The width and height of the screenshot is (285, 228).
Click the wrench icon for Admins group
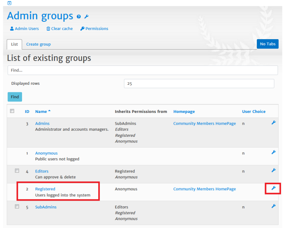[x=273, y=123]
